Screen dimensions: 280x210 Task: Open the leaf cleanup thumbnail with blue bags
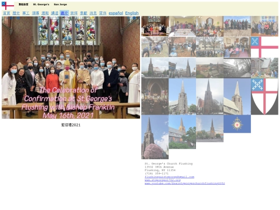(183, 47)
